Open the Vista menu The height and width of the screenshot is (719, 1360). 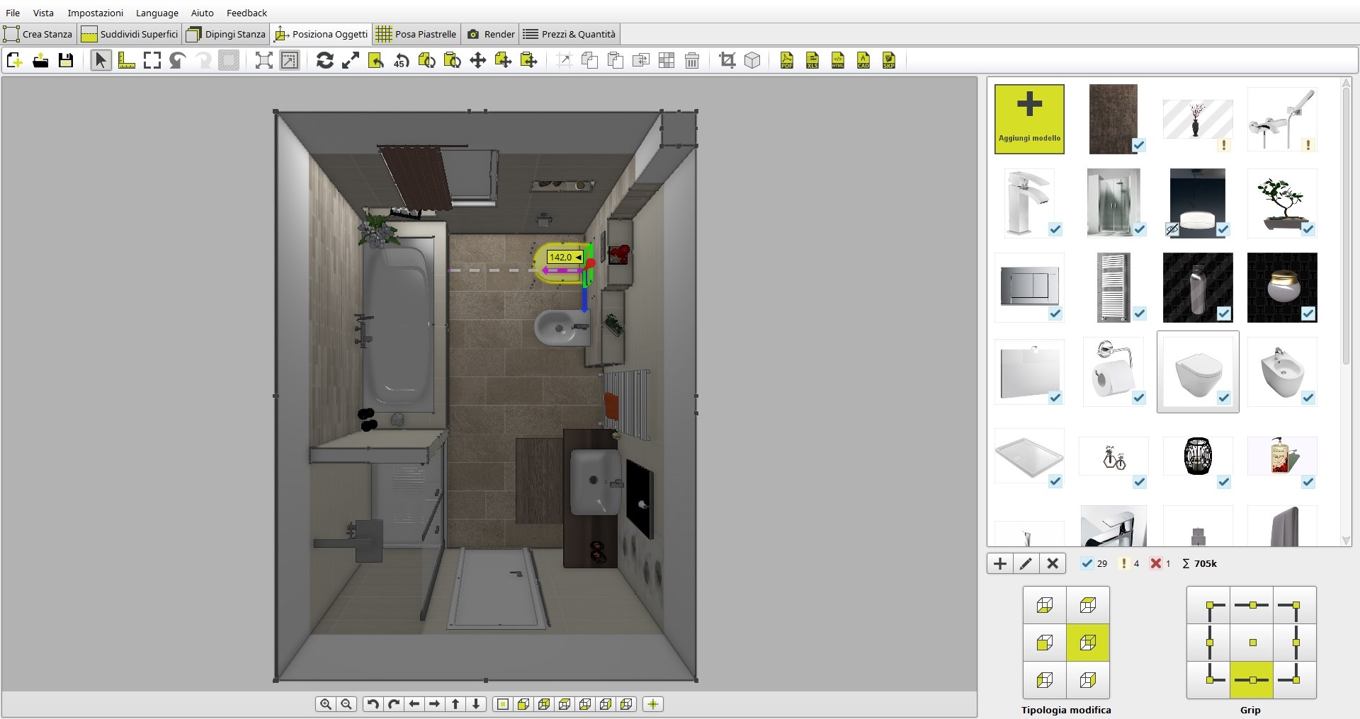[43, 13]
